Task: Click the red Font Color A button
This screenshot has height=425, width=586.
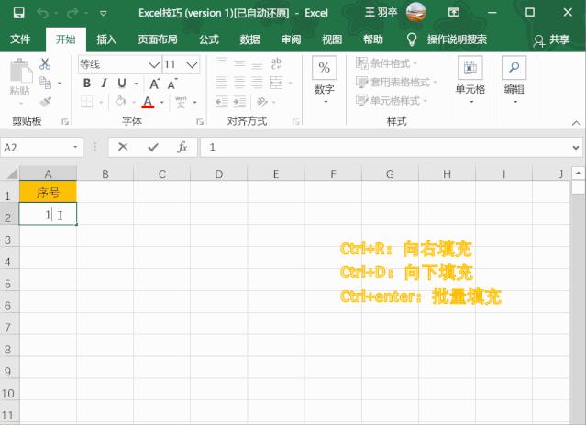Action: pyautogui.click(x=148, y=102)
